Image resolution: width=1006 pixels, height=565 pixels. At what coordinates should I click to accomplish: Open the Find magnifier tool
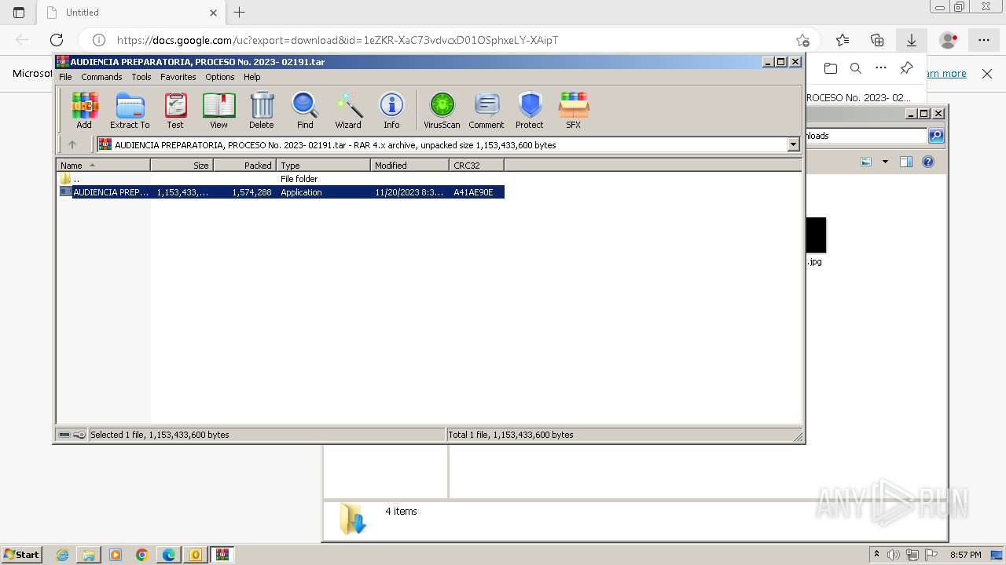point(305,111)
